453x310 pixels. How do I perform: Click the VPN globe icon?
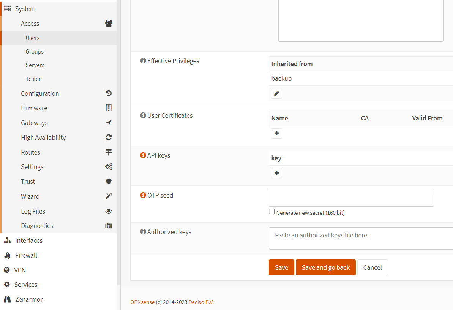tap(6, 270)
